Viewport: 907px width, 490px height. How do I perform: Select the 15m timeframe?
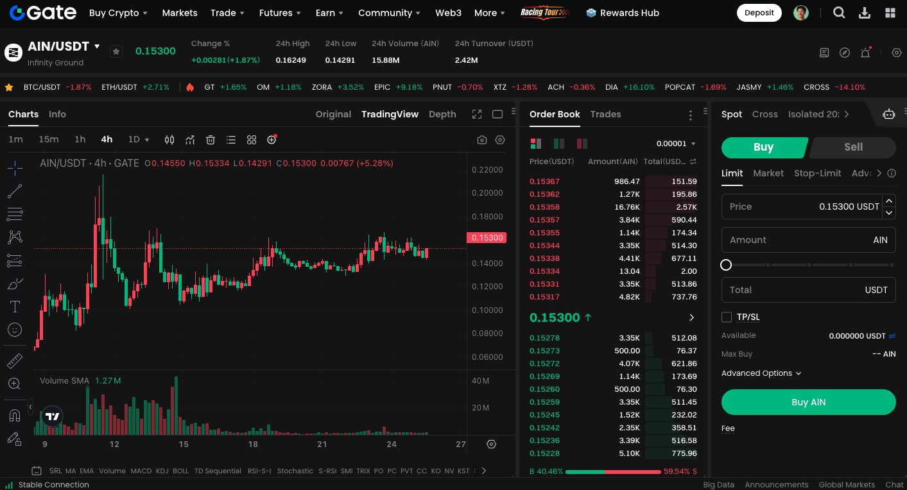point(48,139)
